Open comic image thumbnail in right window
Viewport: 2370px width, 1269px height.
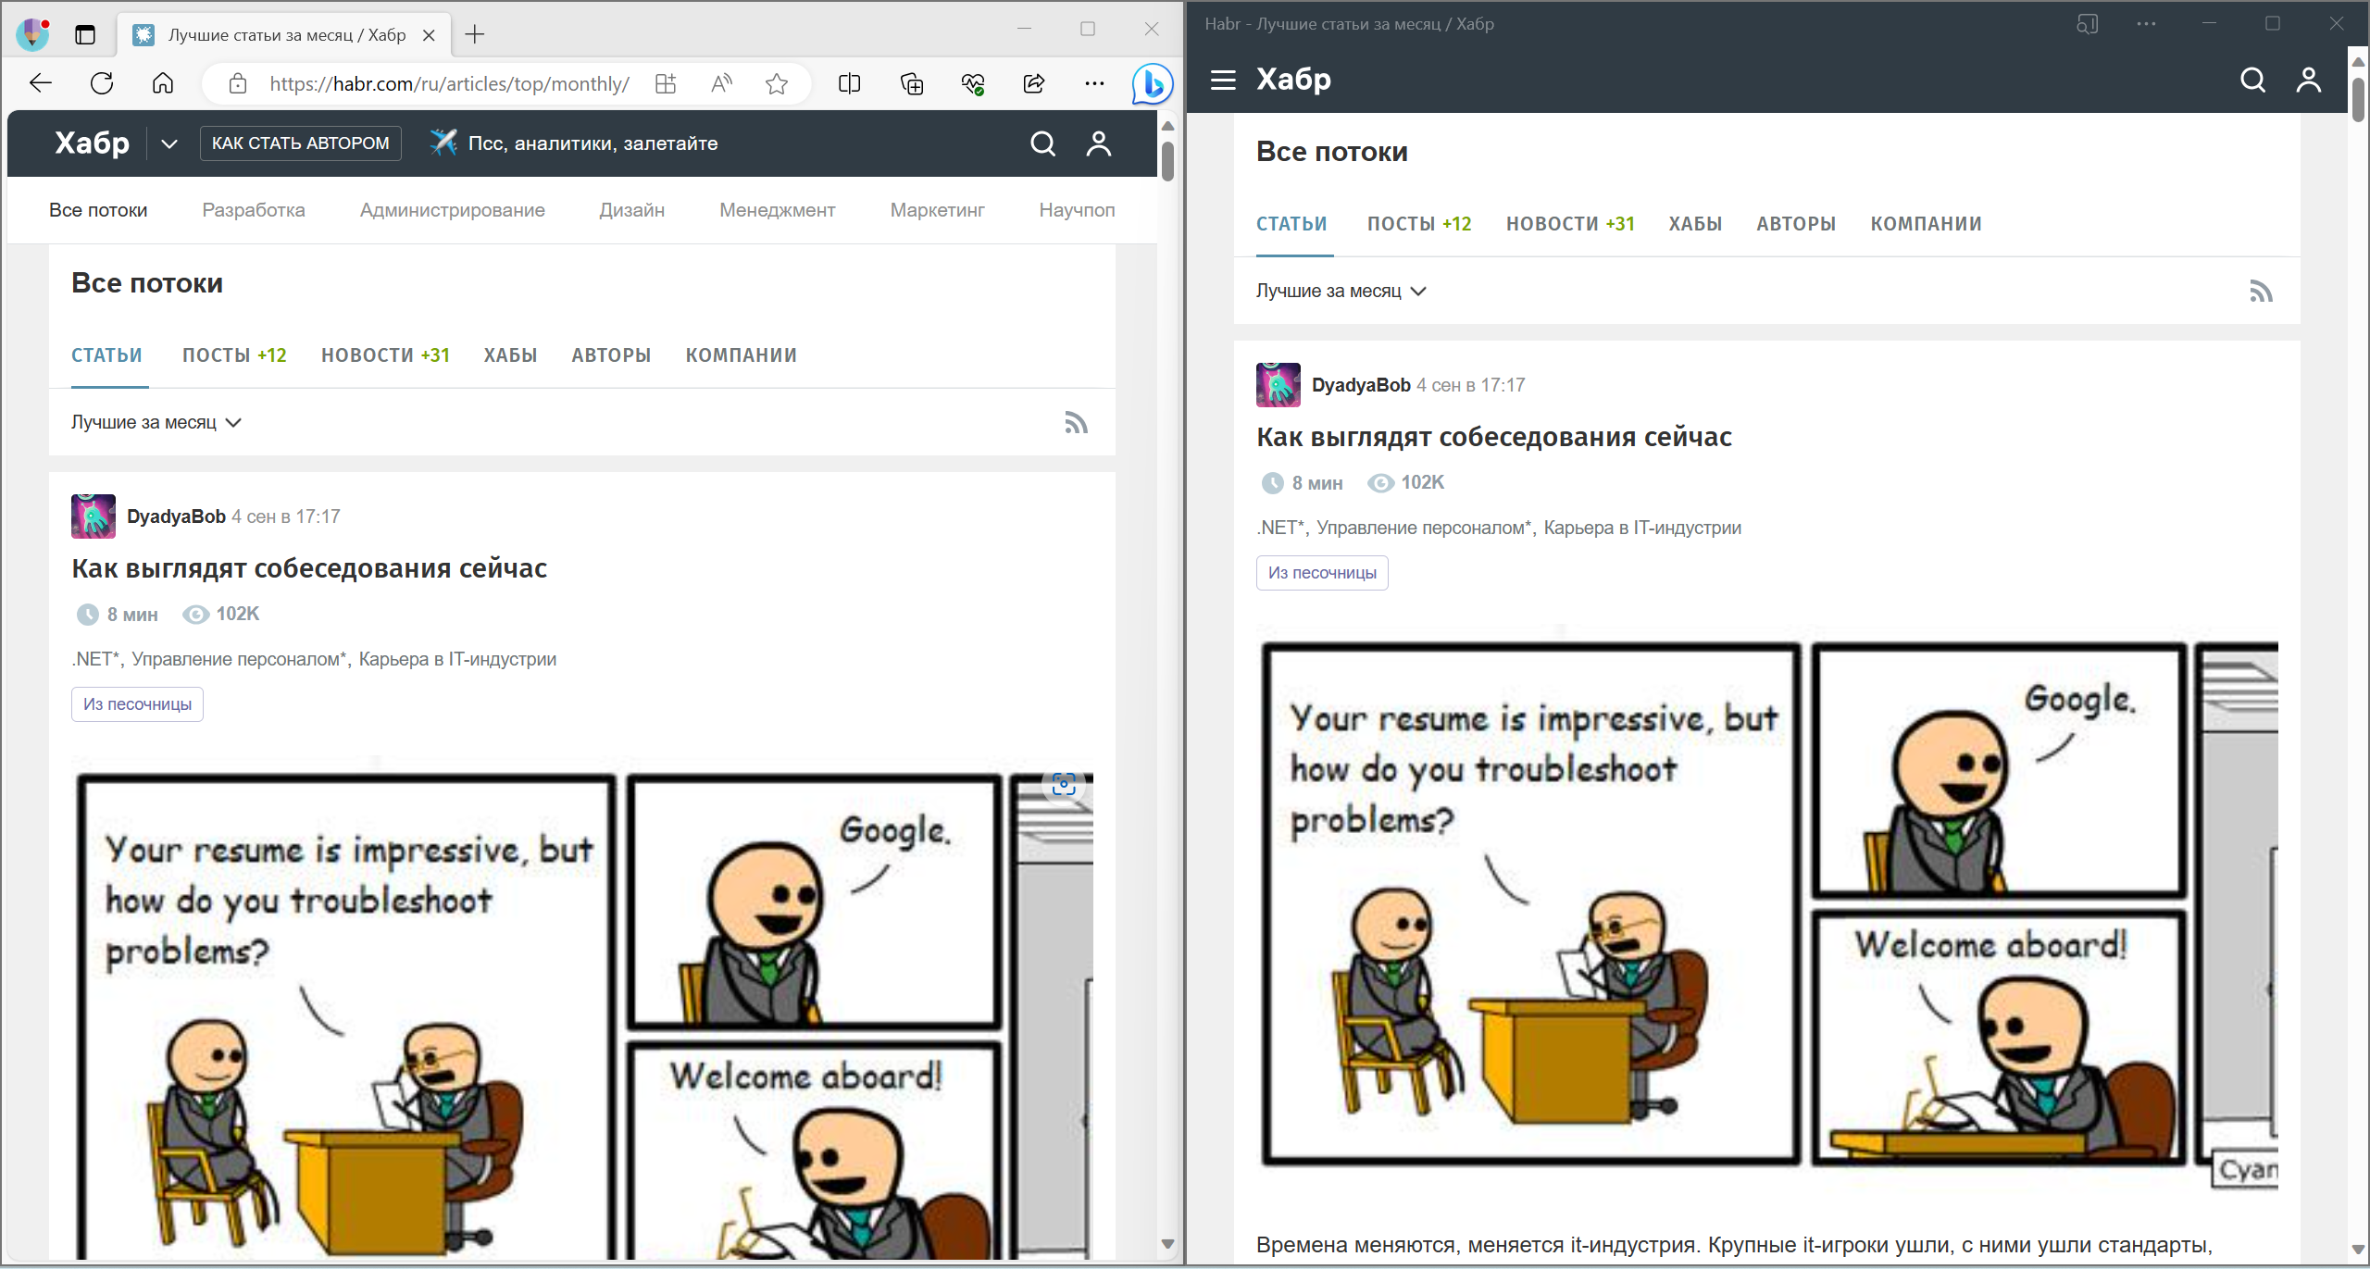coord(1767,911)
